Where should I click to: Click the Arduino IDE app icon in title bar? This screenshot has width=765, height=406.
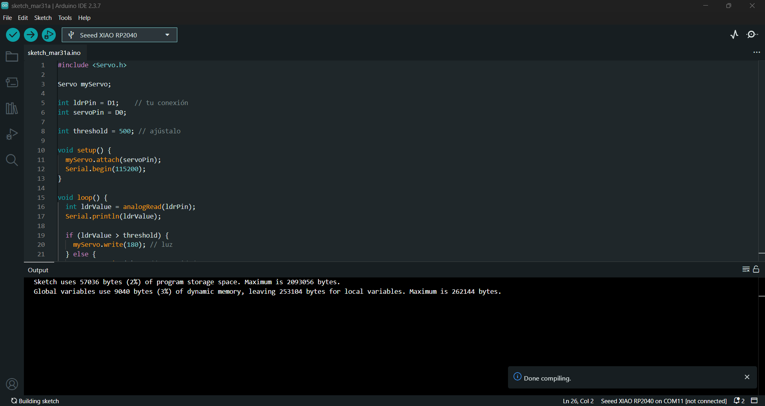point(5,6)
